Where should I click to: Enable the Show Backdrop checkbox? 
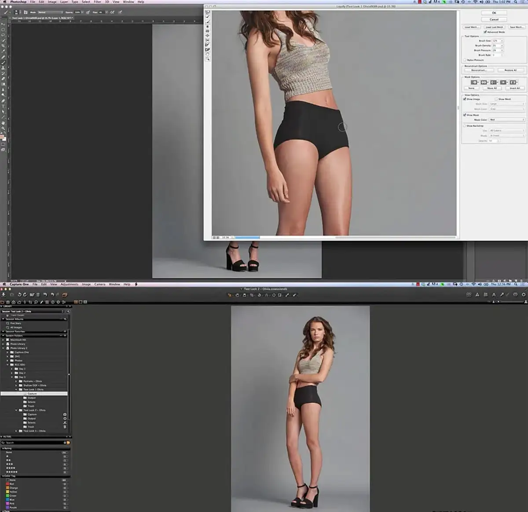coord(465,126)
